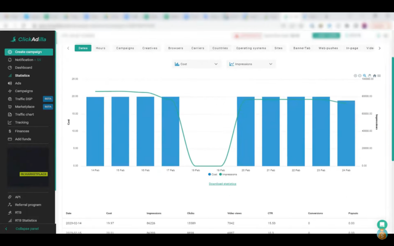Image resolution: width=394 pixels, height=246 pixels.
Task: Open Finances dollar icon
Action: (10, 131)
